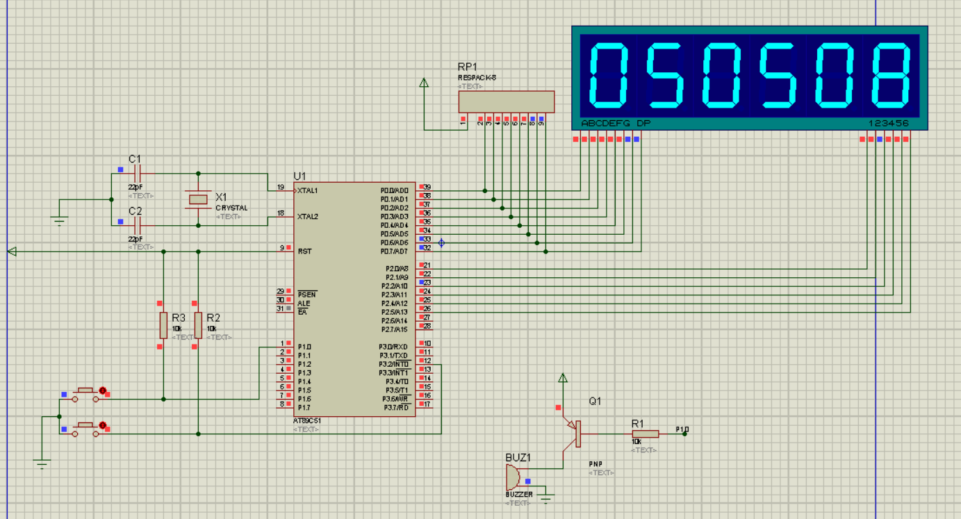
Task: Select the lower push button switch body
Action: point(85,429)
